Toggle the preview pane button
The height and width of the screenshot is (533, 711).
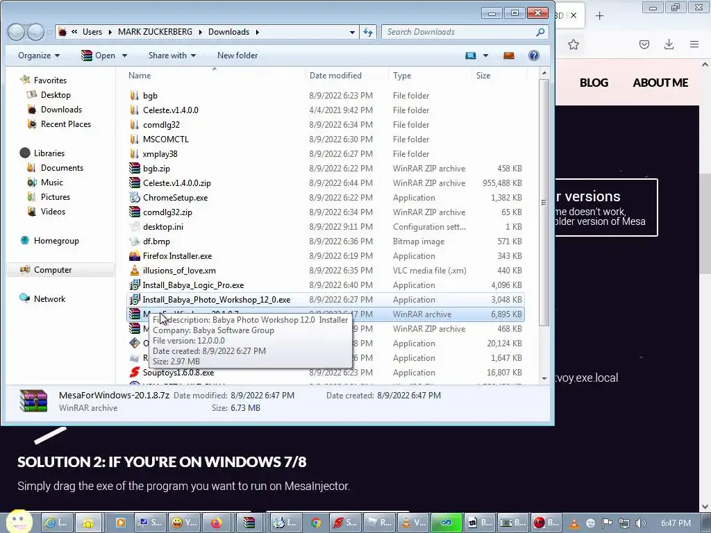(x=509, y=56)
